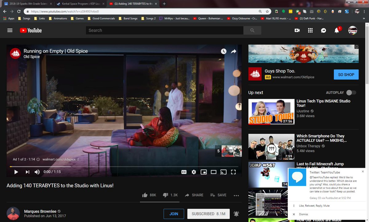Open the more actions three-dot menu
The height and width of the screenshot is (222, 369).
(x=236, y=195)
